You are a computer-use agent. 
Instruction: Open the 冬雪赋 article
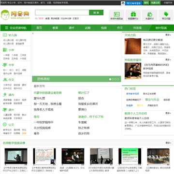click(x=83, y=122)
